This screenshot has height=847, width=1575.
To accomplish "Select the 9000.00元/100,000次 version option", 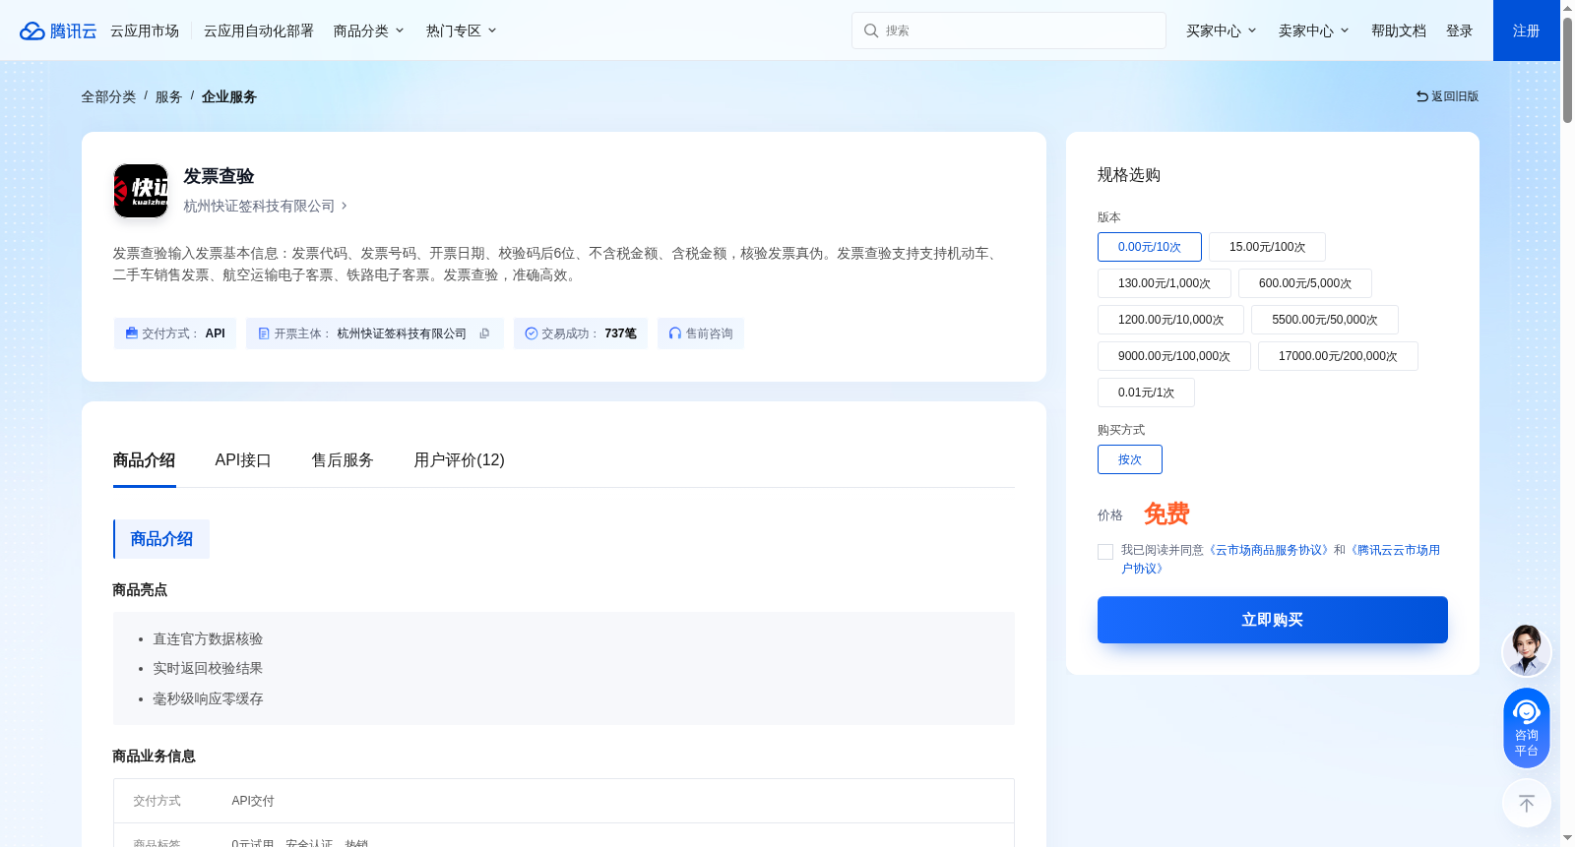I will [x=1174, y=356].
